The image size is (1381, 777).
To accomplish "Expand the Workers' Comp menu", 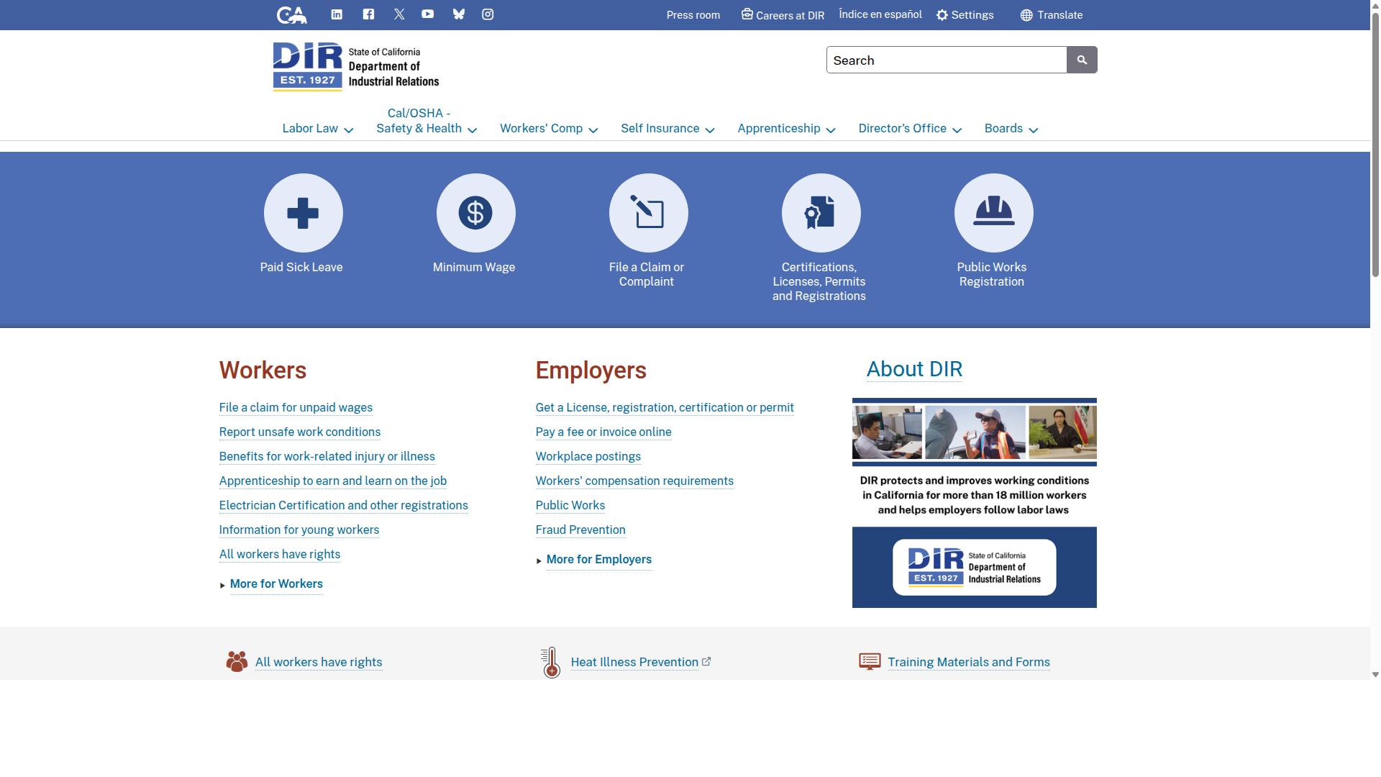I will click(x=549, y=129).
